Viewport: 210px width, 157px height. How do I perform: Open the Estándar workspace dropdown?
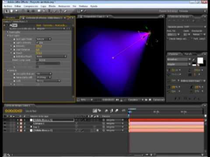pos(192,11)
